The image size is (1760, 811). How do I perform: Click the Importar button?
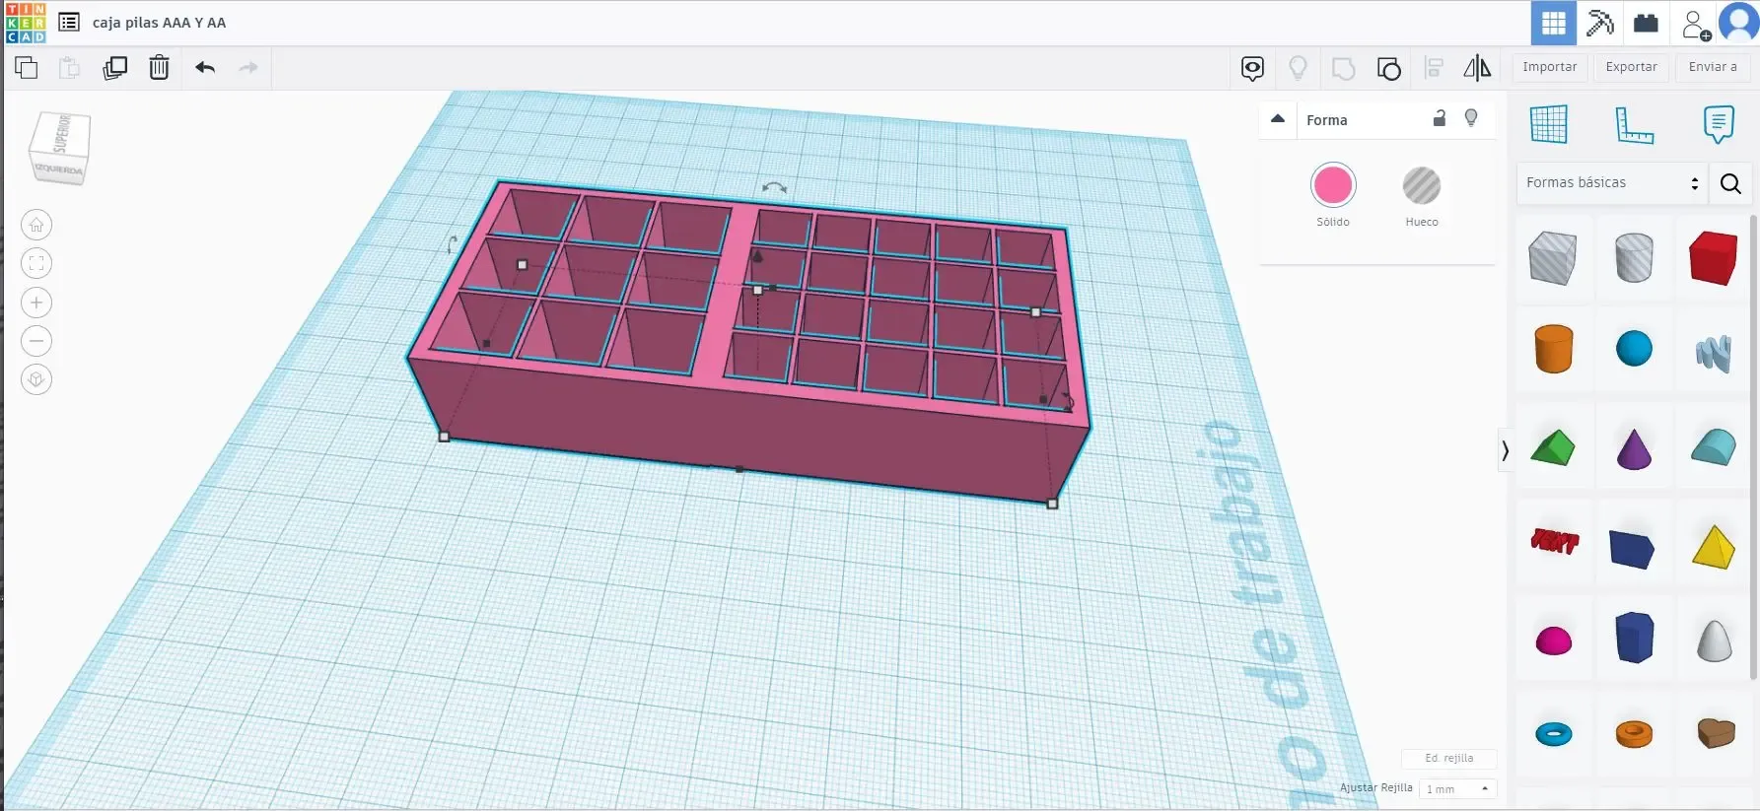pyautogui.click(x=1549, y=67)
